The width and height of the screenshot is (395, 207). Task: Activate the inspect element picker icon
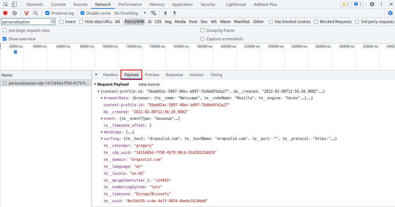5,4
